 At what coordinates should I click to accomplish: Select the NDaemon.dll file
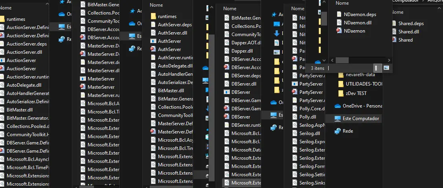(358, 23)
